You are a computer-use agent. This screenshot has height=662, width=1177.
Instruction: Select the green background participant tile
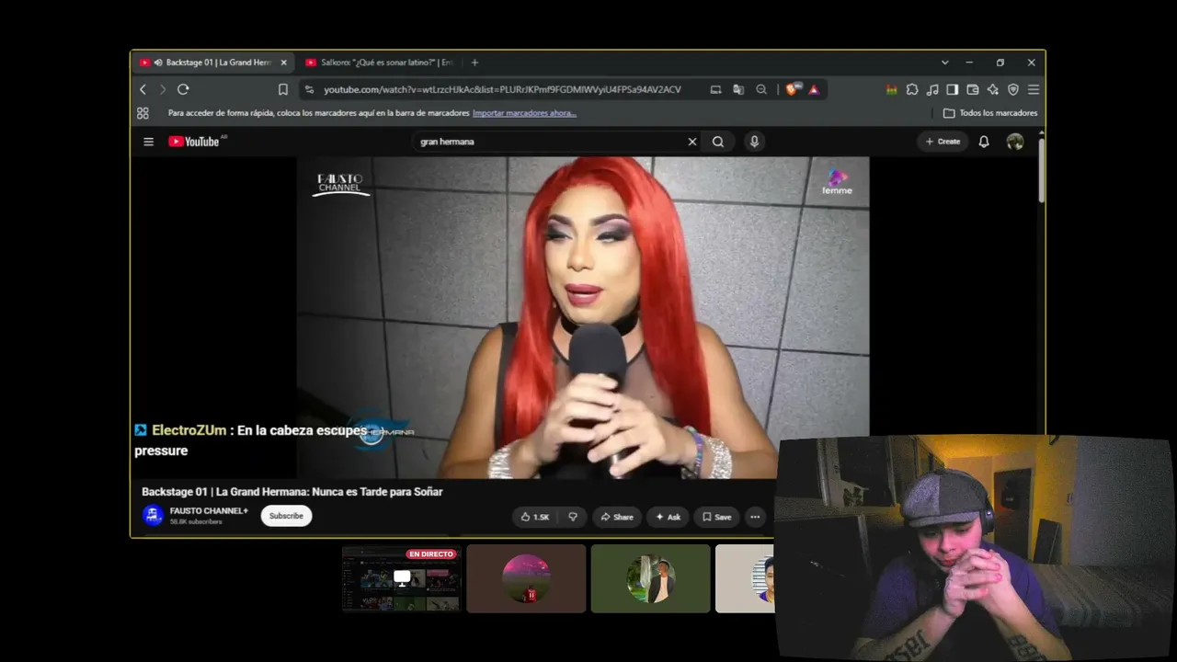pos(651,578)
